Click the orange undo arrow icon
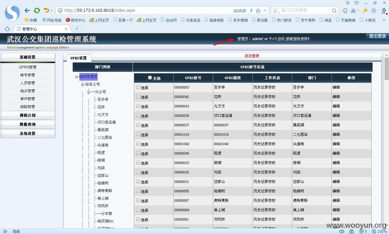The image size is (389, 234). pos(46,10)
